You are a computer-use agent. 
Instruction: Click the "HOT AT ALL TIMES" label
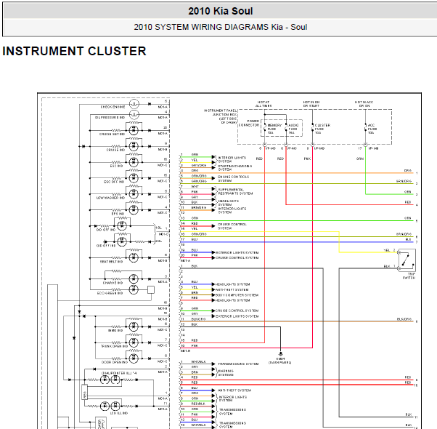coord(264,104)
